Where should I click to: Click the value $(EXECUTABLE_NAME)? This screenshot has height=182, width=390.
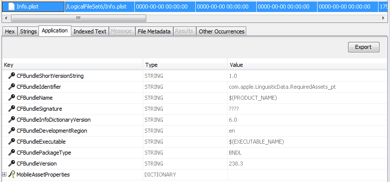point(256,142)
